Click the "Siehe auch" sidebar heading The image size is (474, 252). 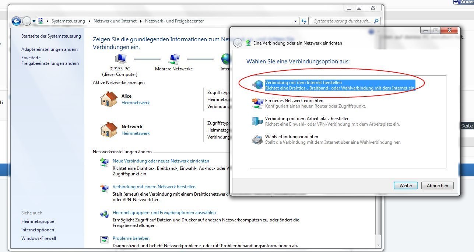(32, 213)
